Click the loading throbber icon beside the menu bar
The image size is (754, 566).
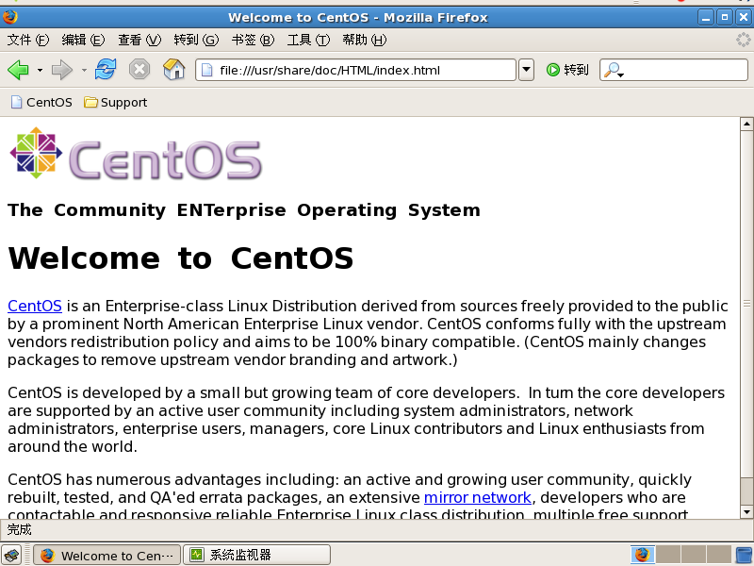pyautogui.click(x=744, y=40)
